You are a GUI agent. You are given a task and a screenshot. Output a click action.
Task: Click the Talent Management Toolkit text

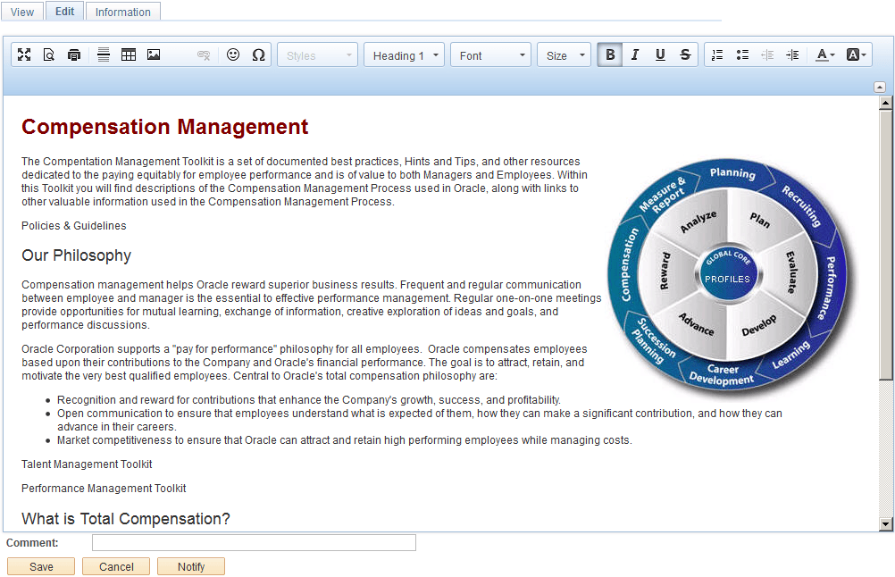87,464
